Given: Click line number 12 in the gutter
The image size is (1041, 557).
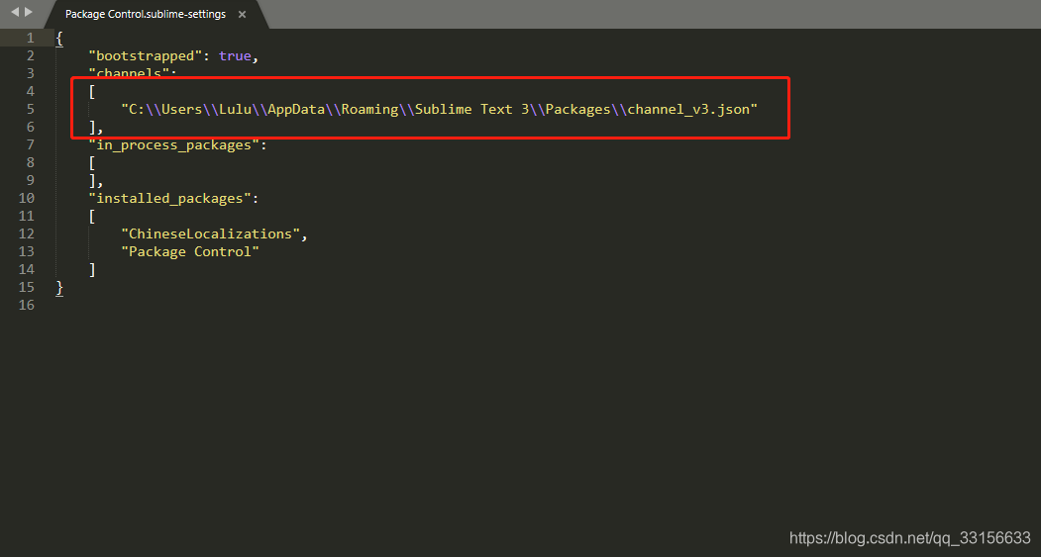Looking at the screenshot, I should click(27, 233).
